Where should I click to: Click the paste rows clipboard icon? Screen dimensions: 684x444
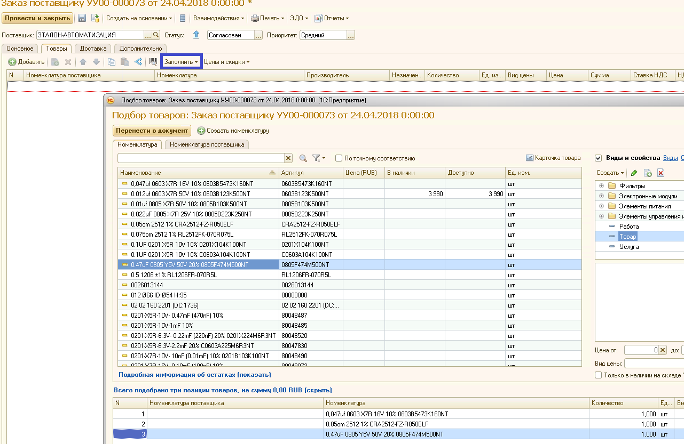(x=124, y=62)
